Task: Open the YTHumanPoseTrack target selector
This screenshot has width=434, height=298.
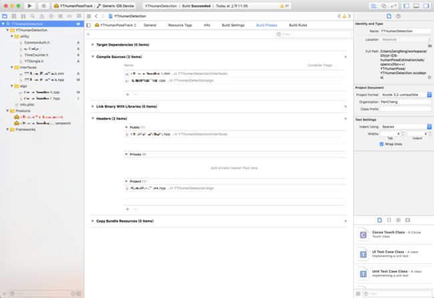Action: 116,25
